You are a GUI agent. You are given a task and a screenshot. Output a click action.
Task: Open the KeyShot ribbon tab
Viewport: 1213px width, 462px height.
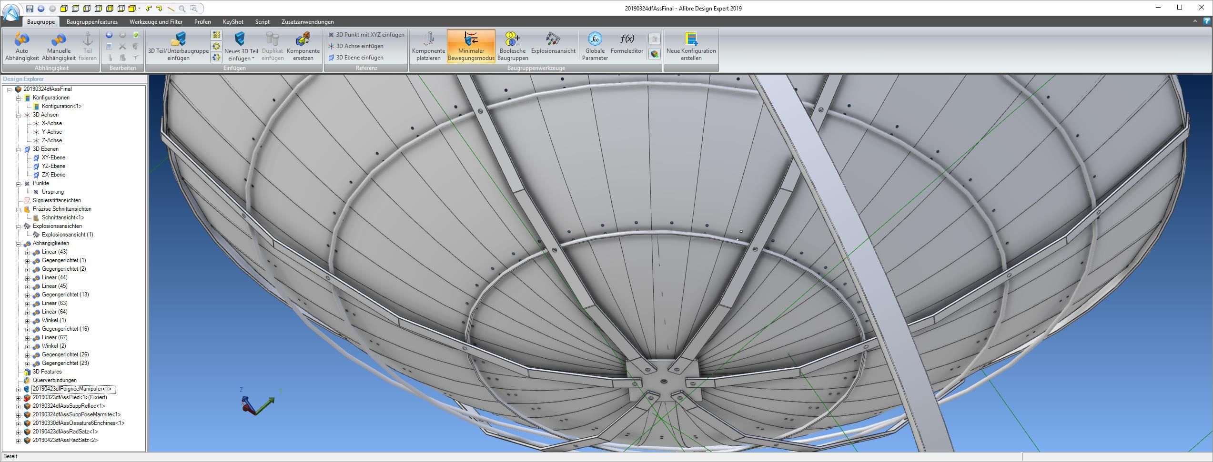click(233, 22)
